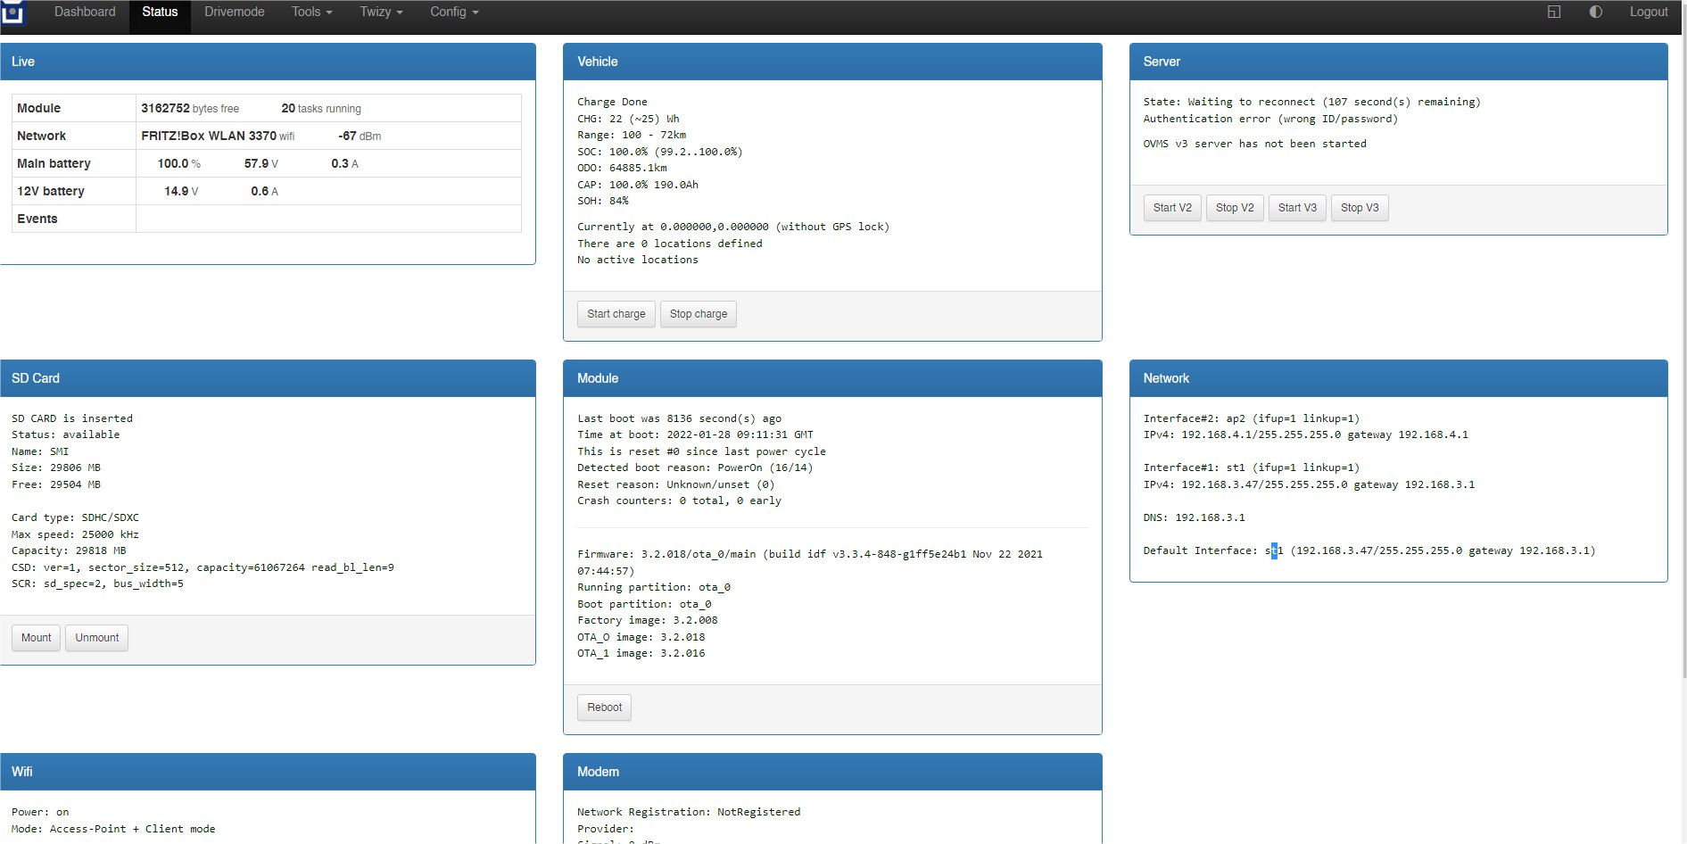This screenshot has width=1687, height=844.
Task: Start the V3 server
Action: click(x=1296, y=208)
